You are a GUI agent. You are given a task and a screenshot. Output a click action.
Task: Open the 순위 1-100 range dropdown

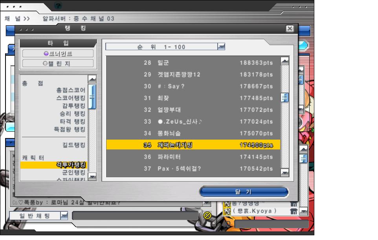pos(221,46)
